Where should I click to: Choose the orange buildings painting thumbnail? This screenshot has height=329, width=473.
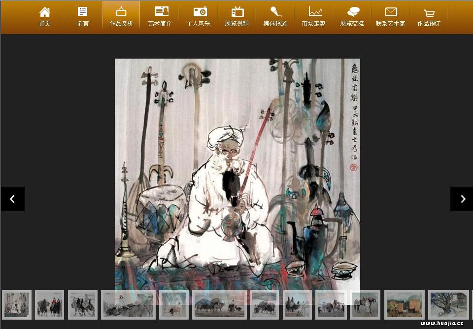tap(405, 304)
